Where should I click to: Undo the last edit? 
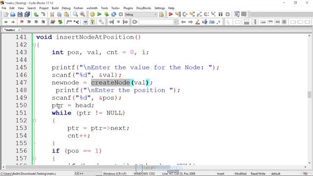36,14
